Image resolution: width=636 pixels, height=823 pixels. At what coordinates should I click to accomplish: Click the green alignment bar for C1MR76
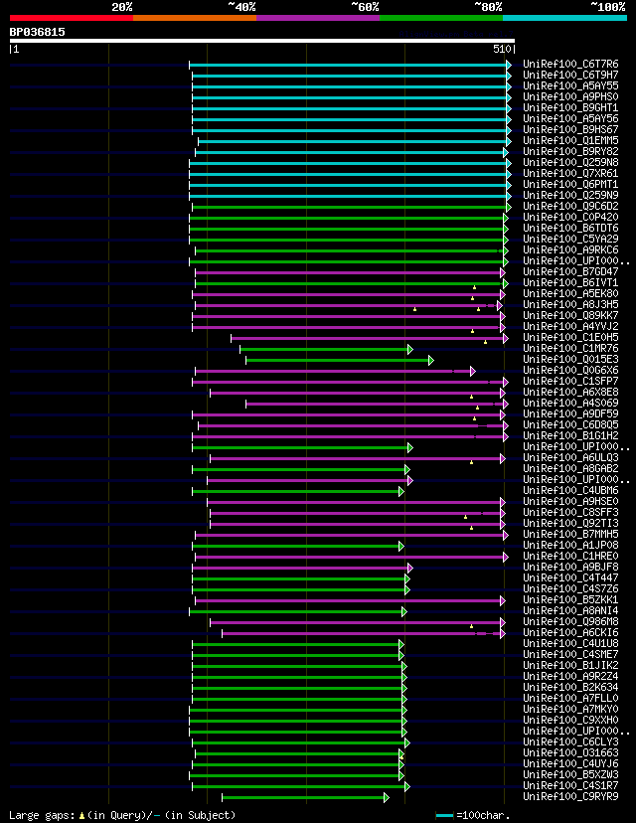(324, 350)
